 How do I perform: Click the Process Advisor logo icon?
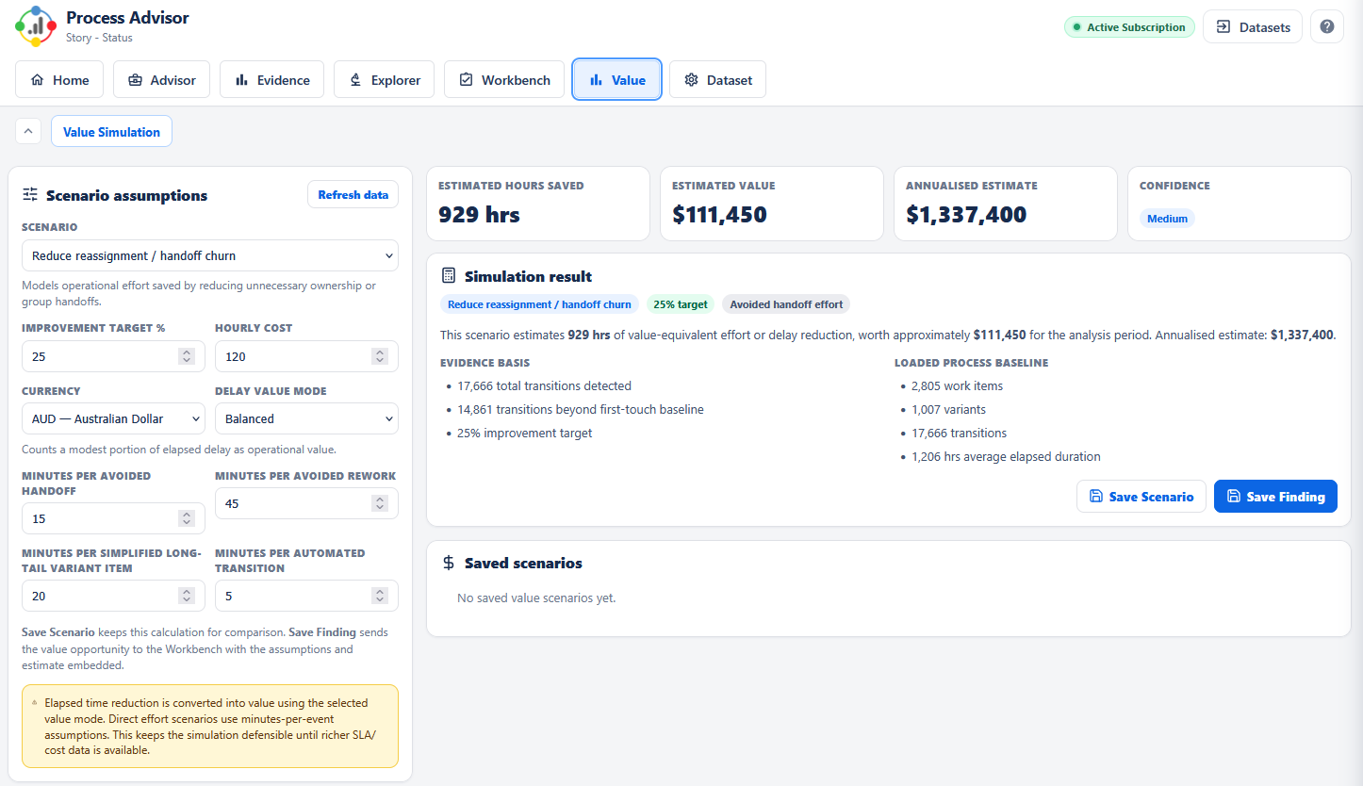click(36, 26)
